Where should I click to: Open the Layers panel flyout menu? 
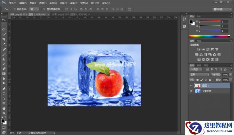coord(231,65)
